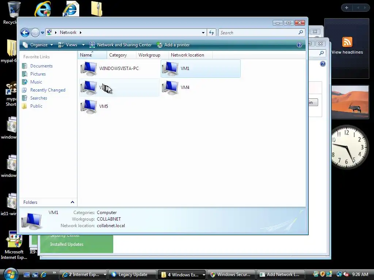Screen dimensions: 374x280
Task: Go back with the Back arrow button
Action: point(25,32)
